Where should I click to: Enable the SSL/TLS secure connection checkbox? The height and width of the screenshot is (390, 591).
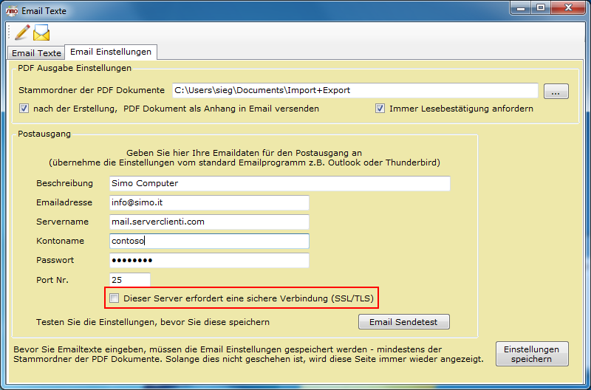pos(114,298)
